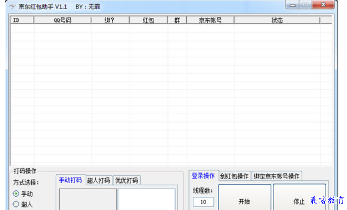Click the 绑? column header
The image size is (347, 210).
click(110, 20)
